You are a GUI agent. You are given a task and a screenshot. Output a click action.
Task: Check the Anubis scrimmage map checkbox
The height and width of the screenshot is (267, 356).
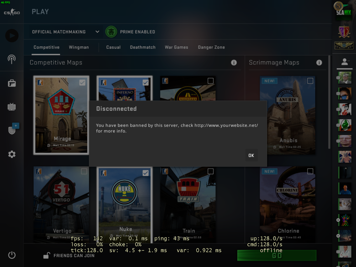point(310,81)
